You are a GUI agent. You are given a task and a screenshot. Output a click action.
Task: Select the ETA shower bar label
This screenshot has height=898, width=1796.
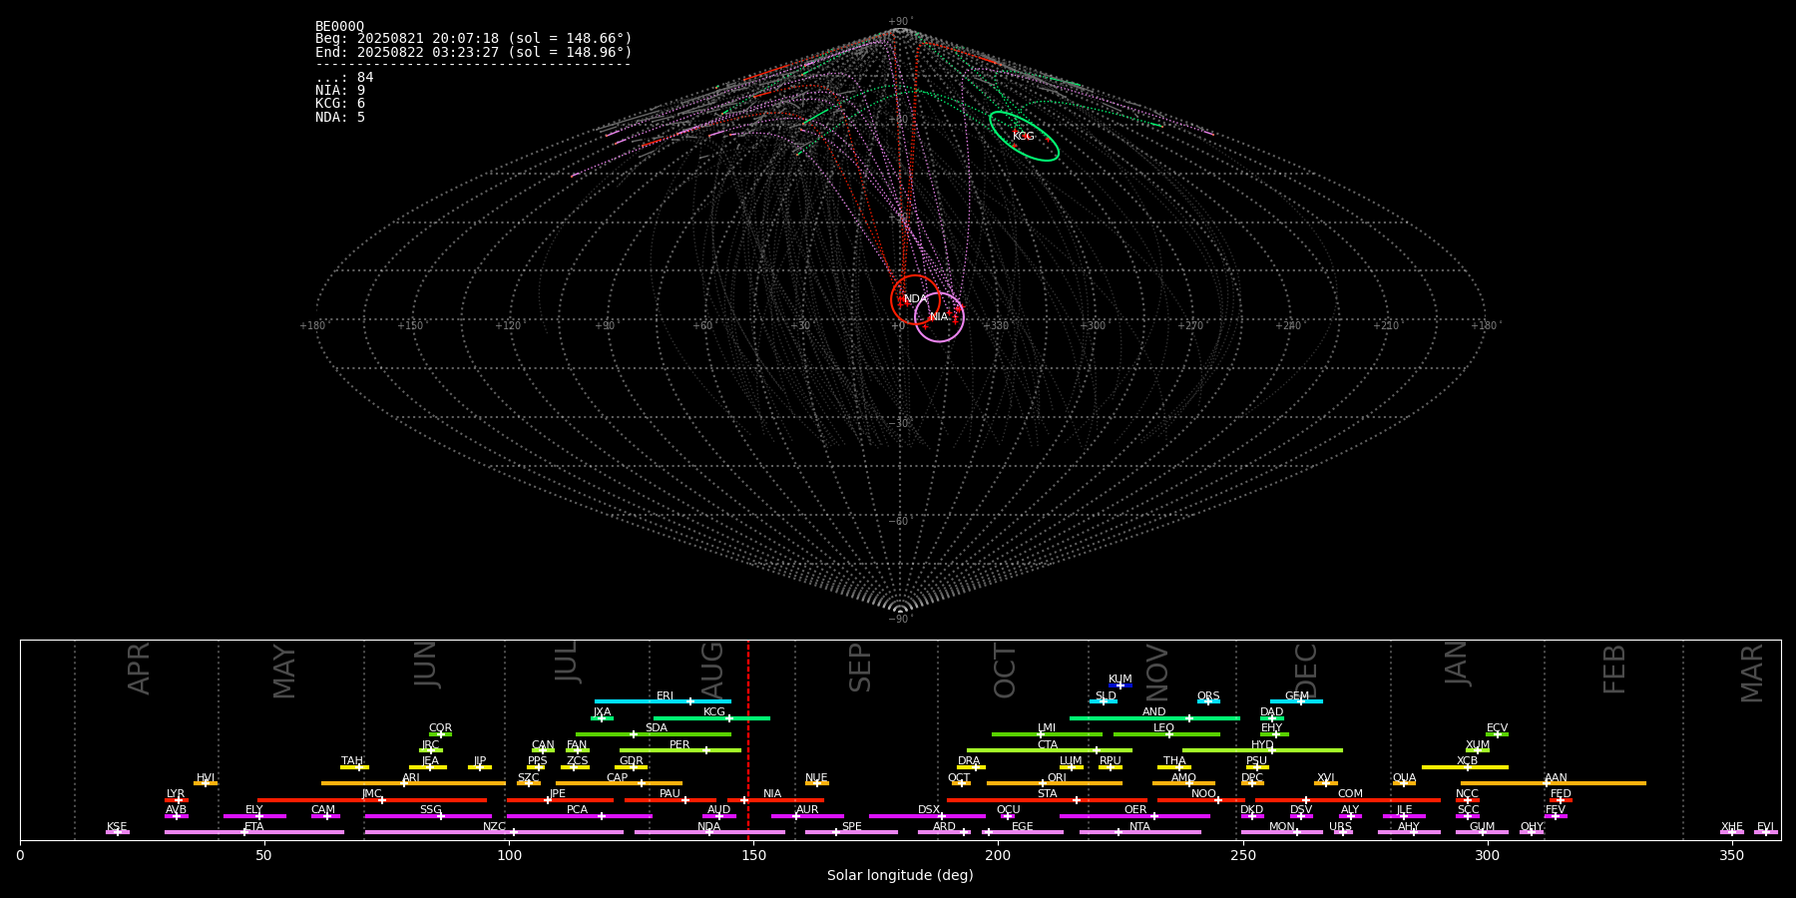click(254, 827)
